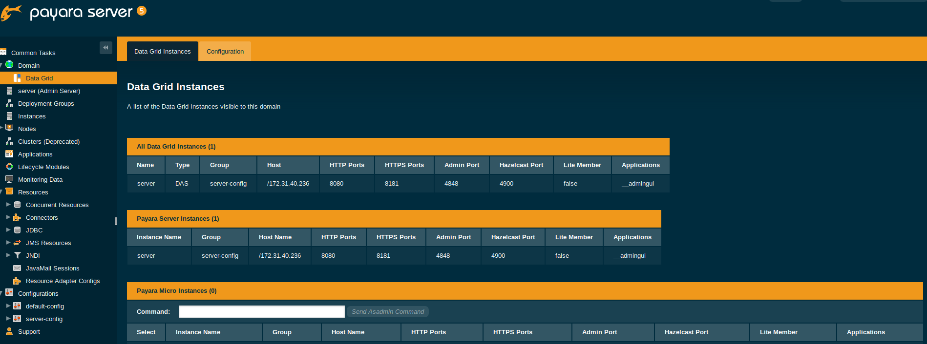Sort All Data Grid Instances by Name

click(x=146, y=165)
